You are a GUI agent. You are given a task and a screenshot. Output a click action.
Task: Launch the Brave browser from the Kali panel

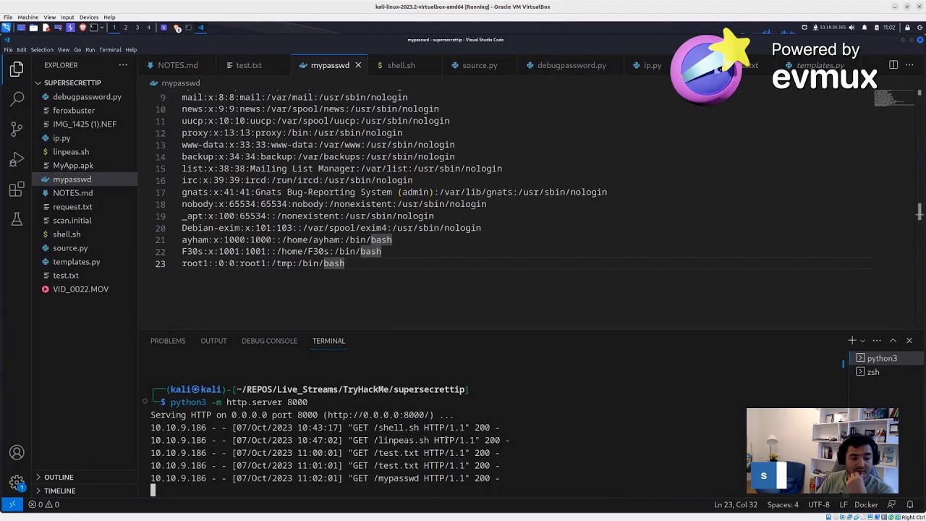(82, 27)
